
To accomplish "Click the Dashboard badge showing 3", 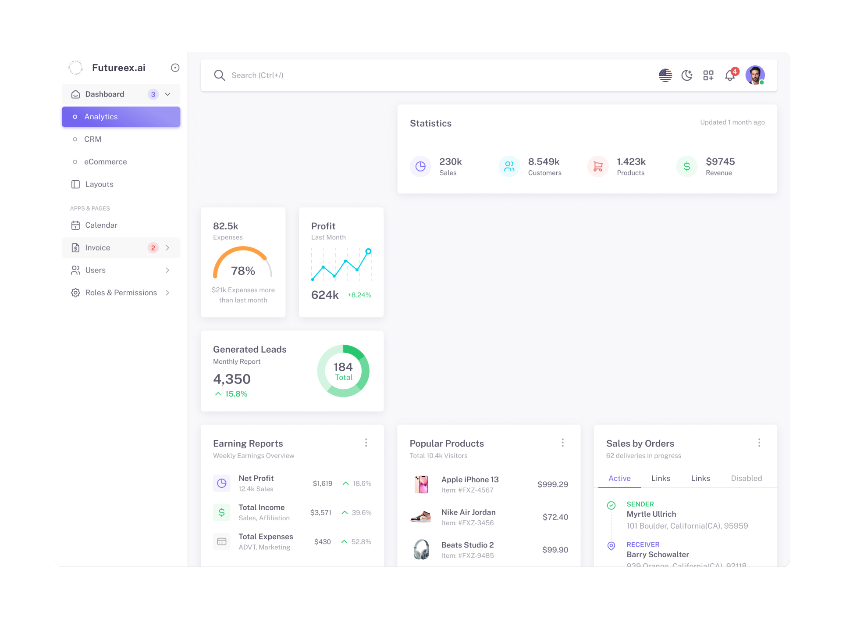I will 153,94.
